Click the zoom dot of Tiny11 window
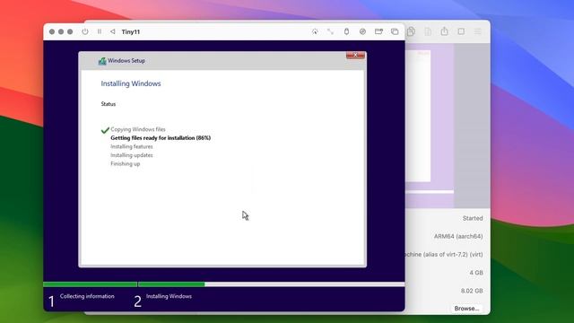The image size is (574, 323). pyautogui.click(x=70, y=32)
